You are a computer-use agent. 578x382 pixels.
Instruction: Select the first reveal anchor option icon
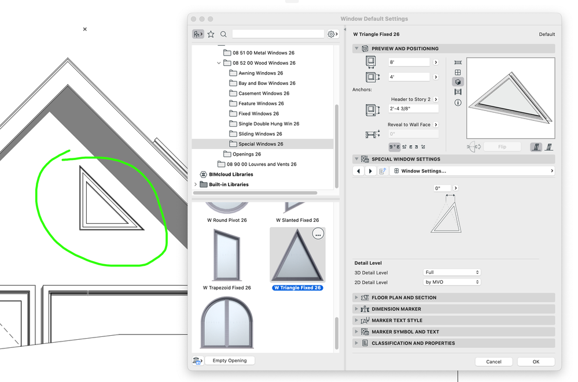tap(395, 147)
